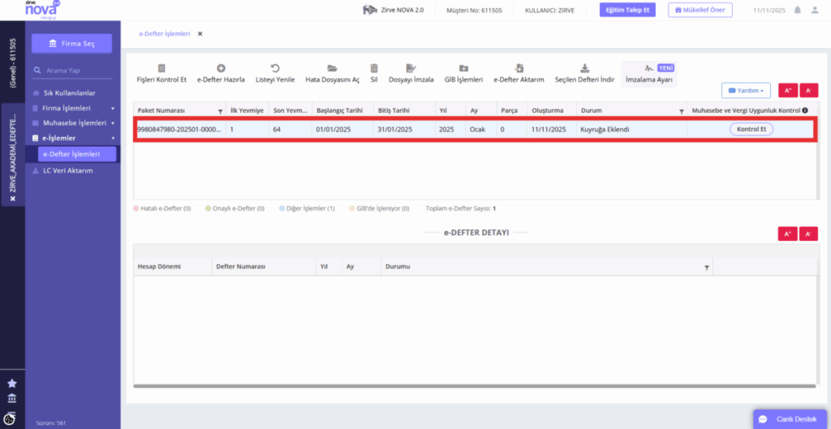Click the Fişleri Kontrol Et toolbar icon
831x429 pixels.
pyautogui.click(x=161, y=68)
